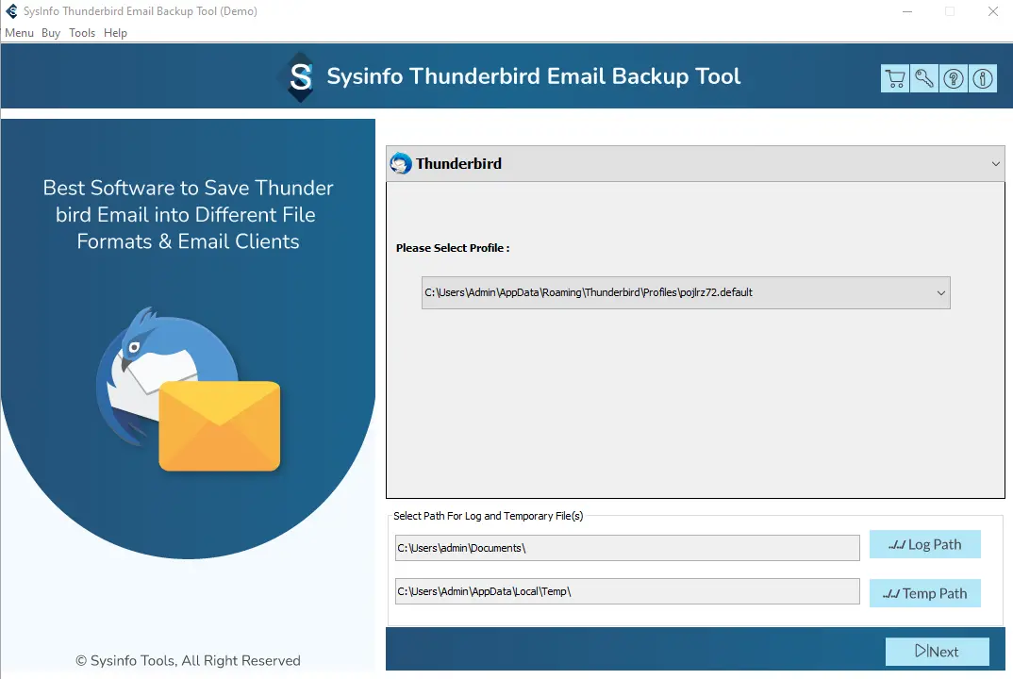
Task: Close the application window
Action: pyautogui.click(x=993, y=11)
